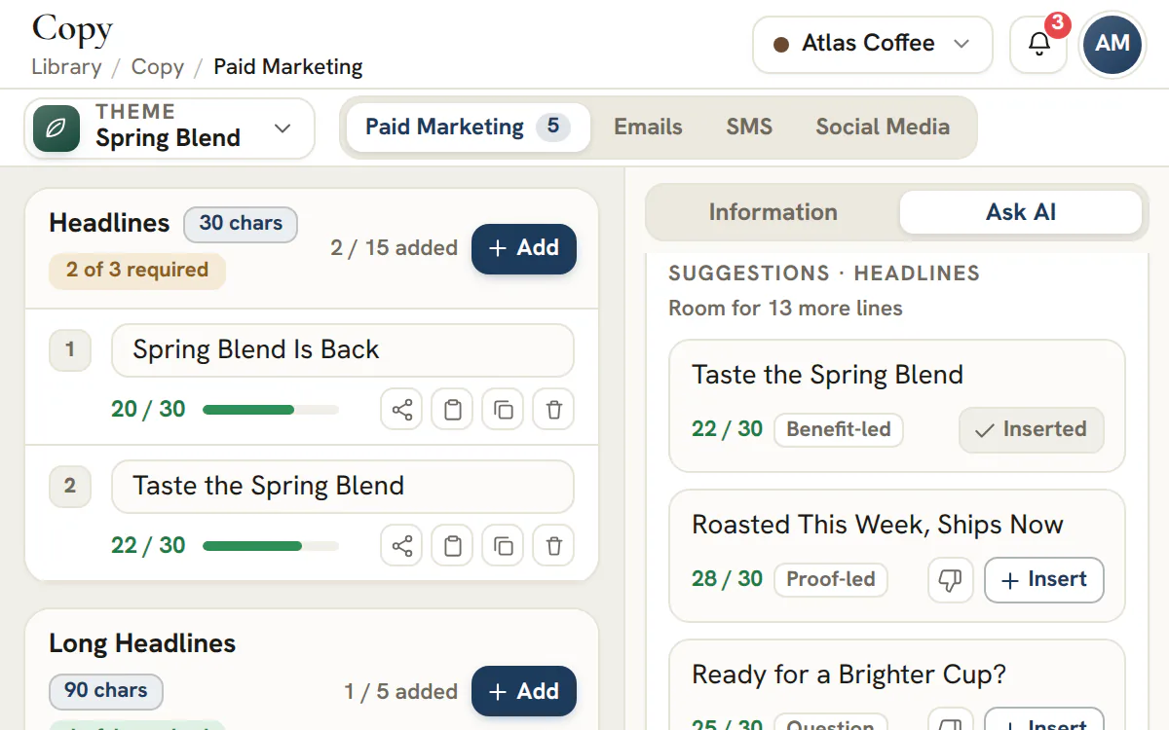Select headline row number 1 handle
The image size is (1169, 730).
coord(70,349)
